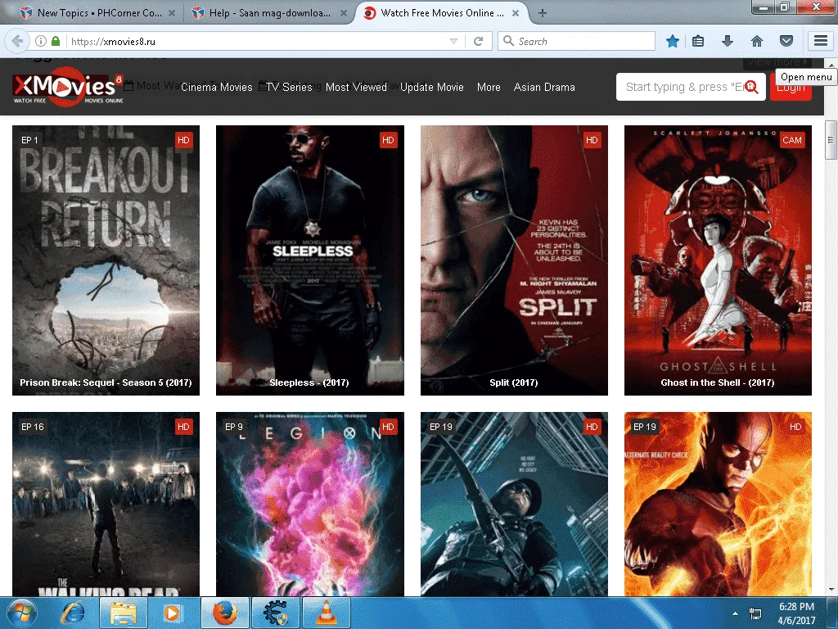Image resolution: width=838 pixels, height=629 pixels.
Task: Open Prison Break Sequel Season 5 poster
Action: [x=106, y=260]
